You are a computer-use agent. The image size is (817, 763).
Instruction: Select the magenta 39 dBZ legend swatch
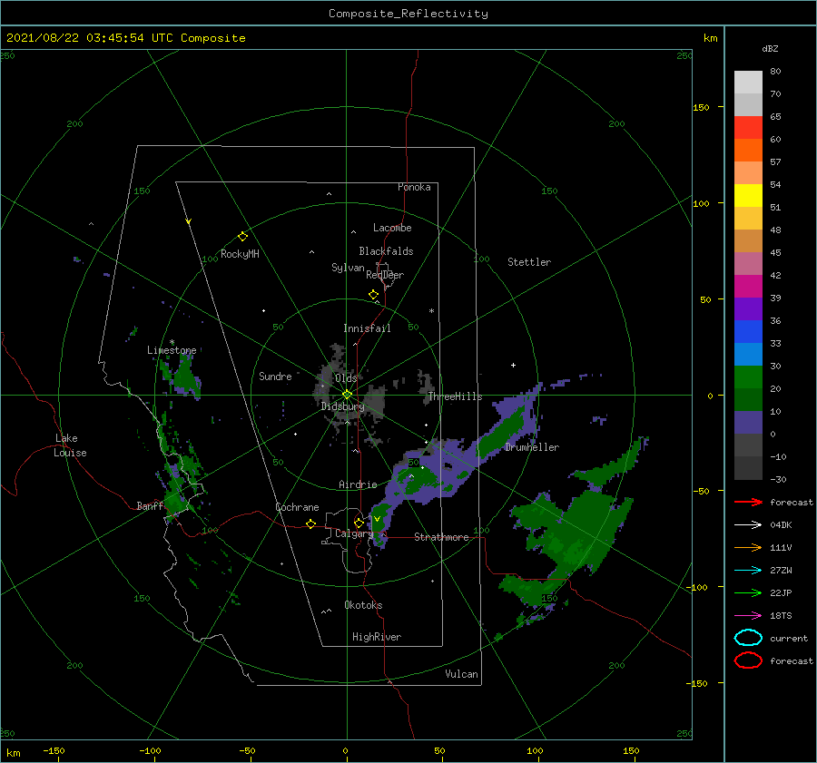pos(748,287)
